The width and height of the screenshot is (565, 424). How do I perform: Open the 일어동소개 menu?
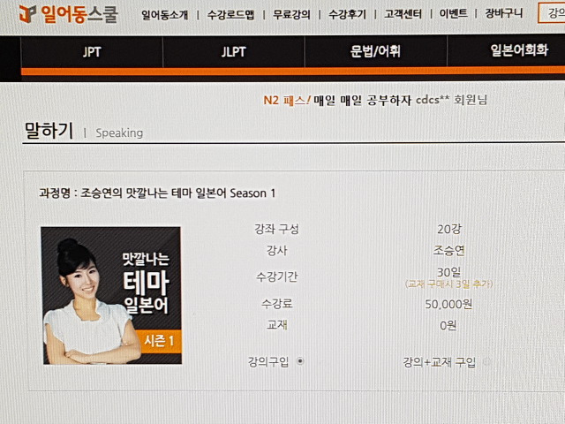(165, 15)
